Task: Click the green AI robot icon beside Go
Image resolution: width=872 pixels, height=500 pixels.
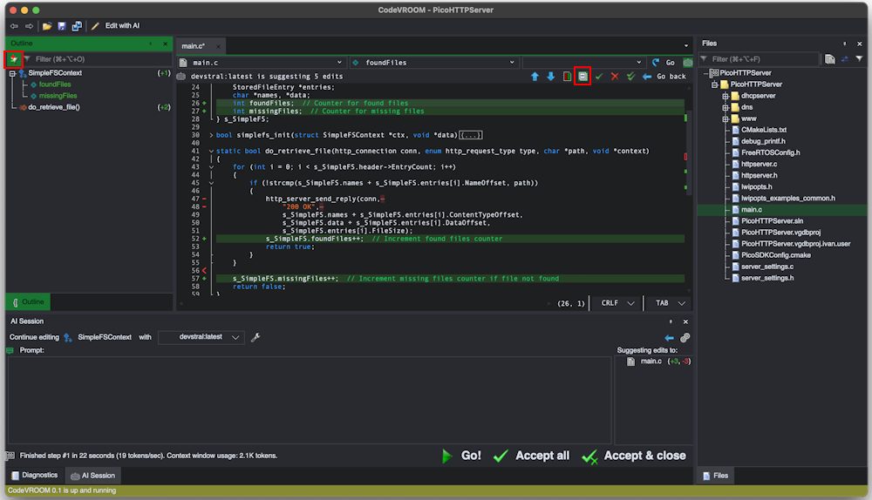Action: pyautogui.click(x=688, y=63)
